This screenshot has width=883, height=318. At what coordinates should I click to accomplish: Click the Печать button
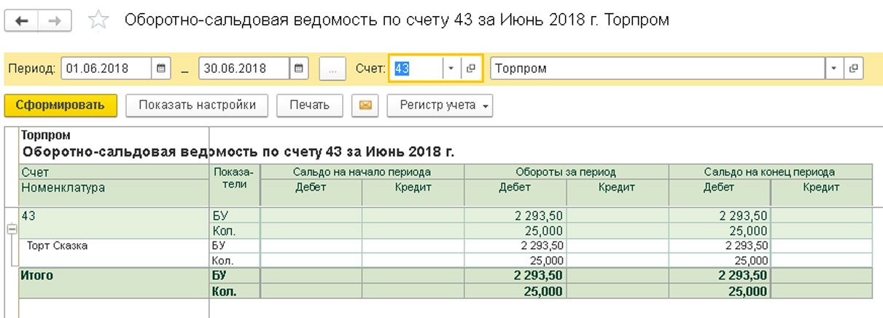coord(309,106)
